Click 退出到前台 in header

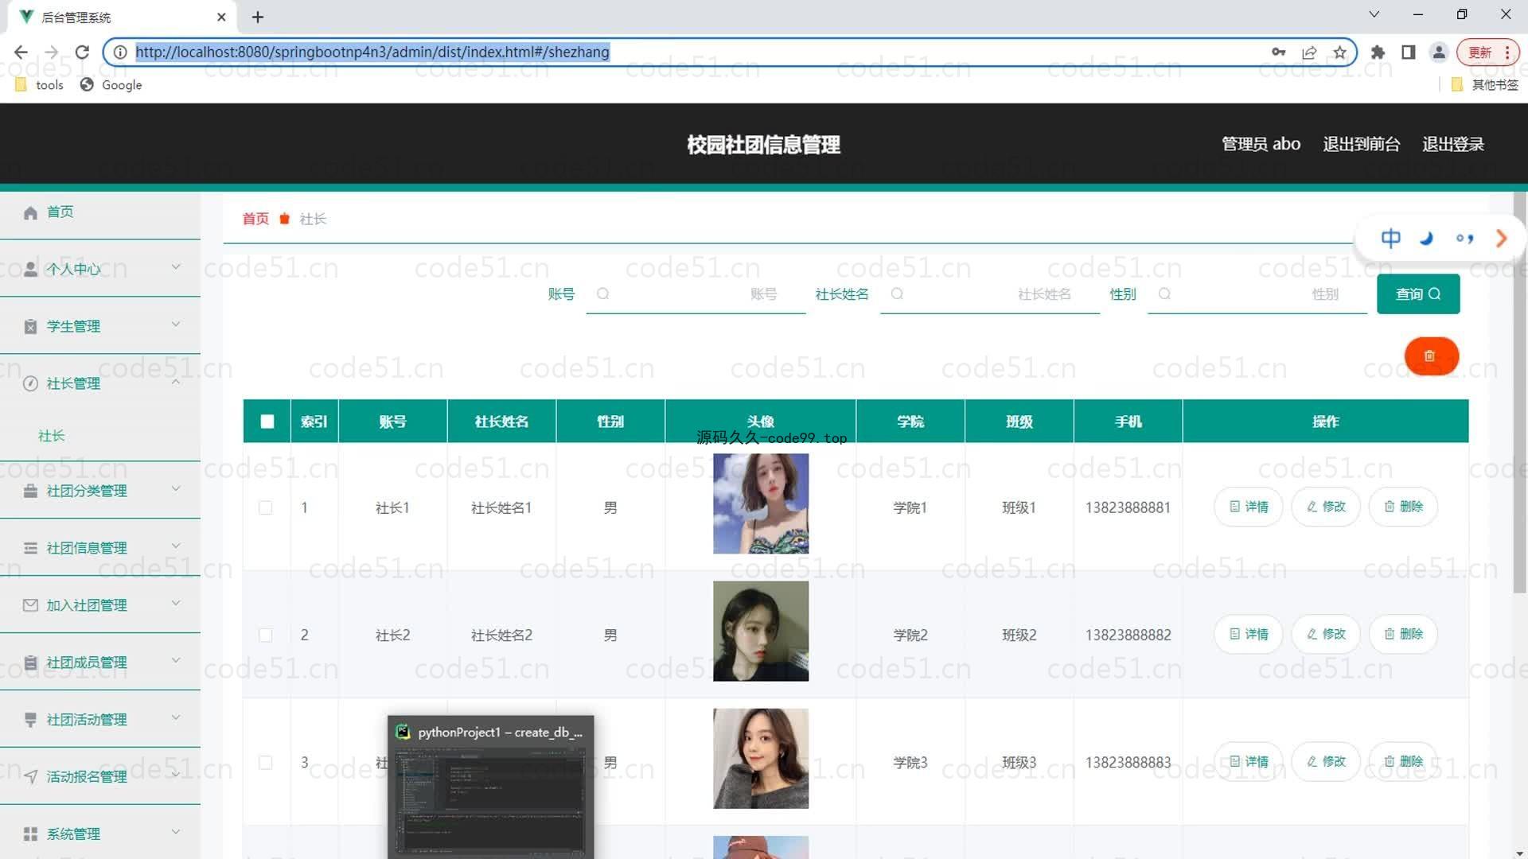coord(1361,144)
